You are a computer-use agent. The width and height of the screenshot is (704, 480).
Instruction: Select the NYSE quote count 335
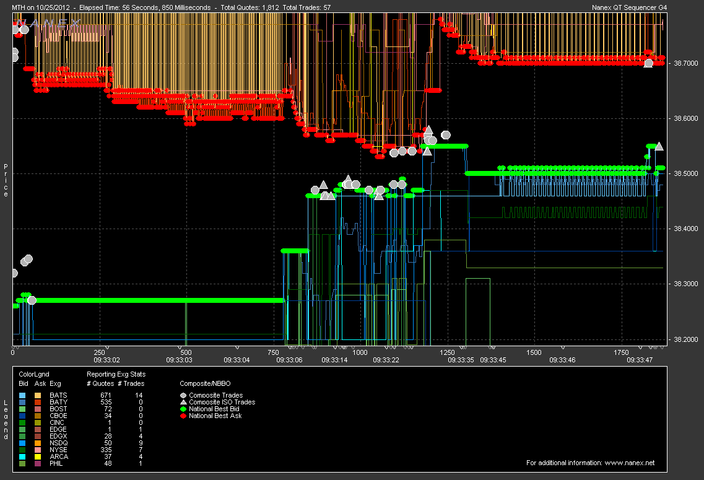pyautogui.click(x=105, y=450)
